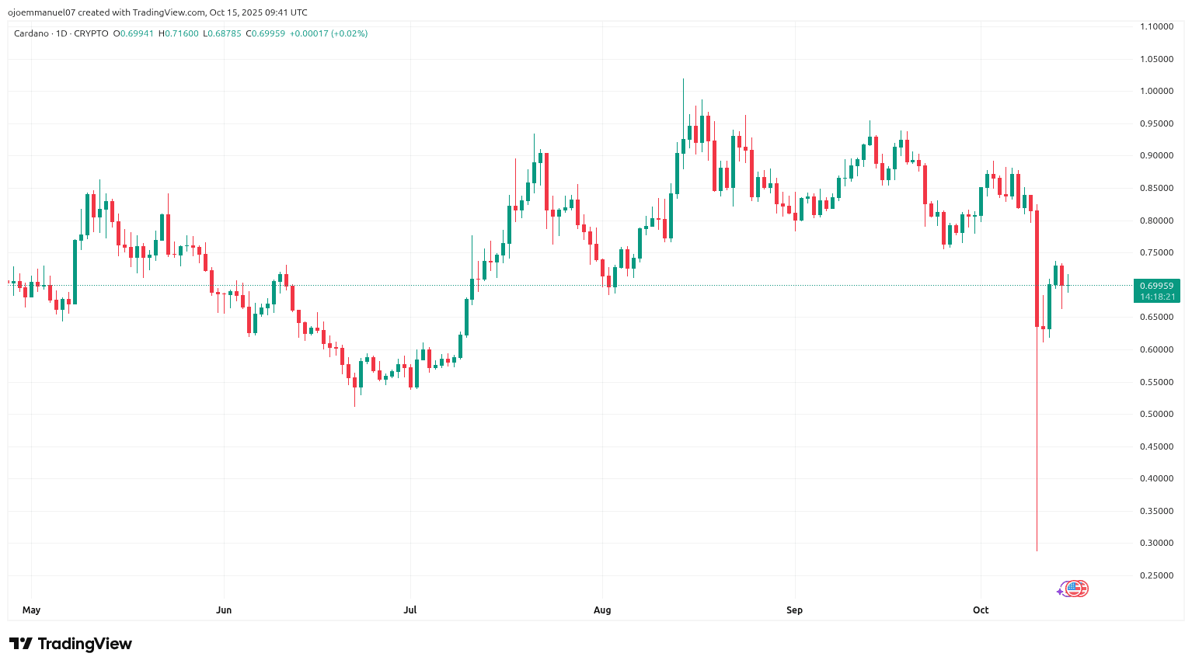Click the bar countdown timer 14:18:21

[x=1156, y=297]
